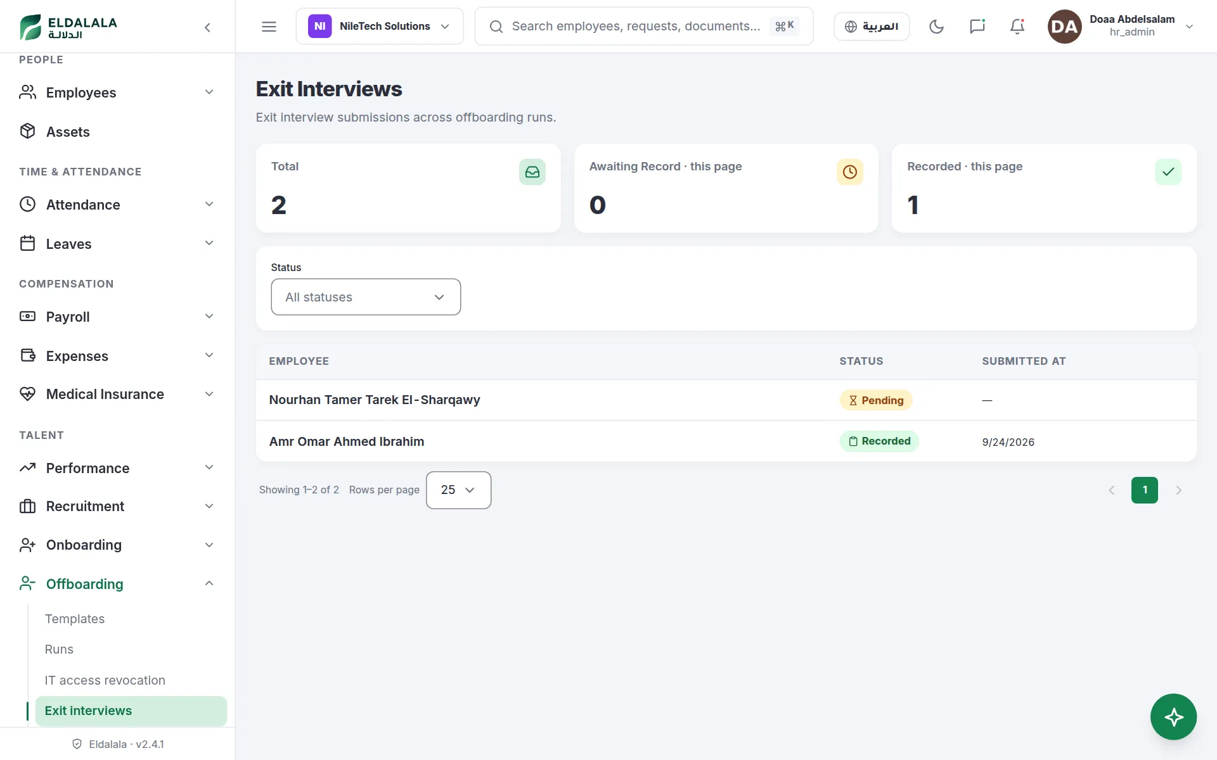This screenshot has height=760, width=1217.
Task: Open Offboarding Templates
Action: (75, 619)
